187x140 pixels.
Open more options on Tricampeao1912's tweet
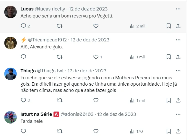click(178, 40)
